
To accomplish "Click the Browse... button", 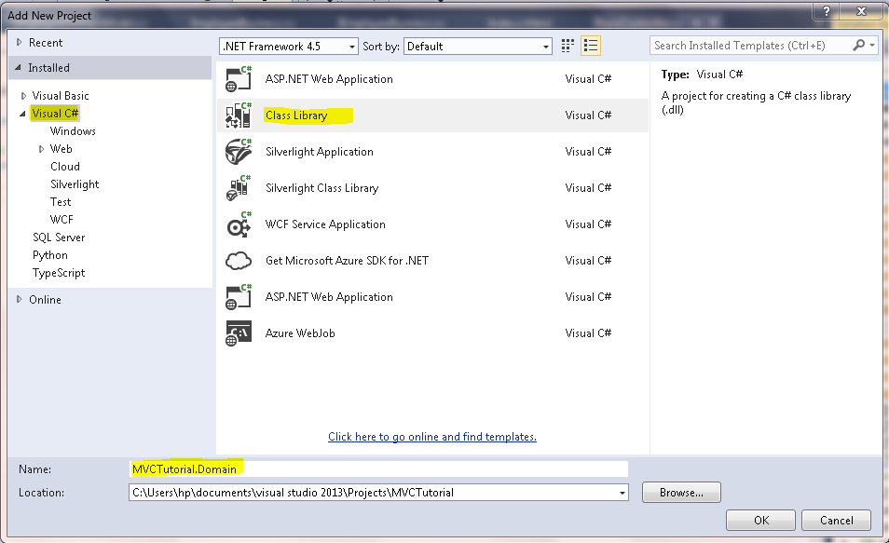I will pos(681,493).
